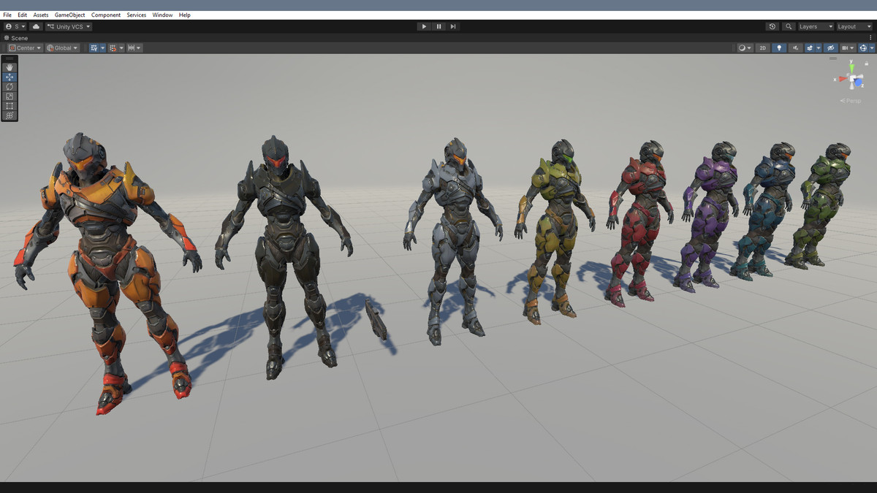Image resolution: width=877 pixels, height=493 pixels.
Task: Expand Gizmos options dropdown arrow
Action: tap(872, 48)
